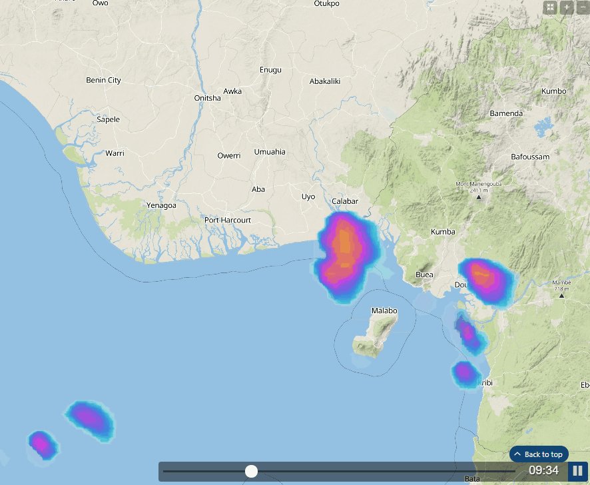Image resolution: width=590 pixels, height=485 pixels.
Task: Click the Warri city label
Action: (x=115, y=153)
